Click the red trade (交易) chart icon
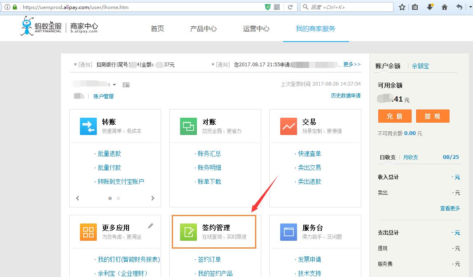Screen dimensions: 473x277 click(288, 126)
